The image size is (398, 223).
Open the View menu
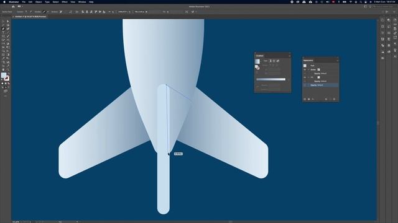[x=73, y=2]
